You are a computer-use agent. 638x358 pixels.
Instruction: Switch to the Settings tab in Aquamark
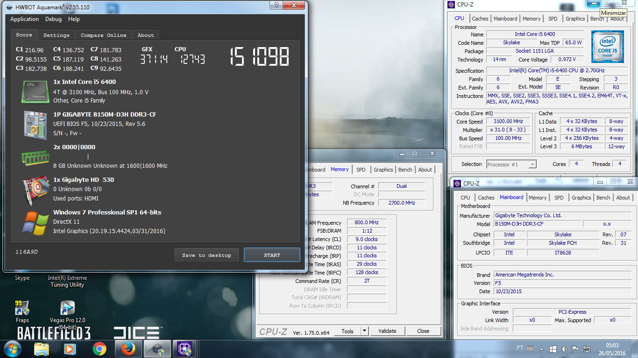pos(57,35)
